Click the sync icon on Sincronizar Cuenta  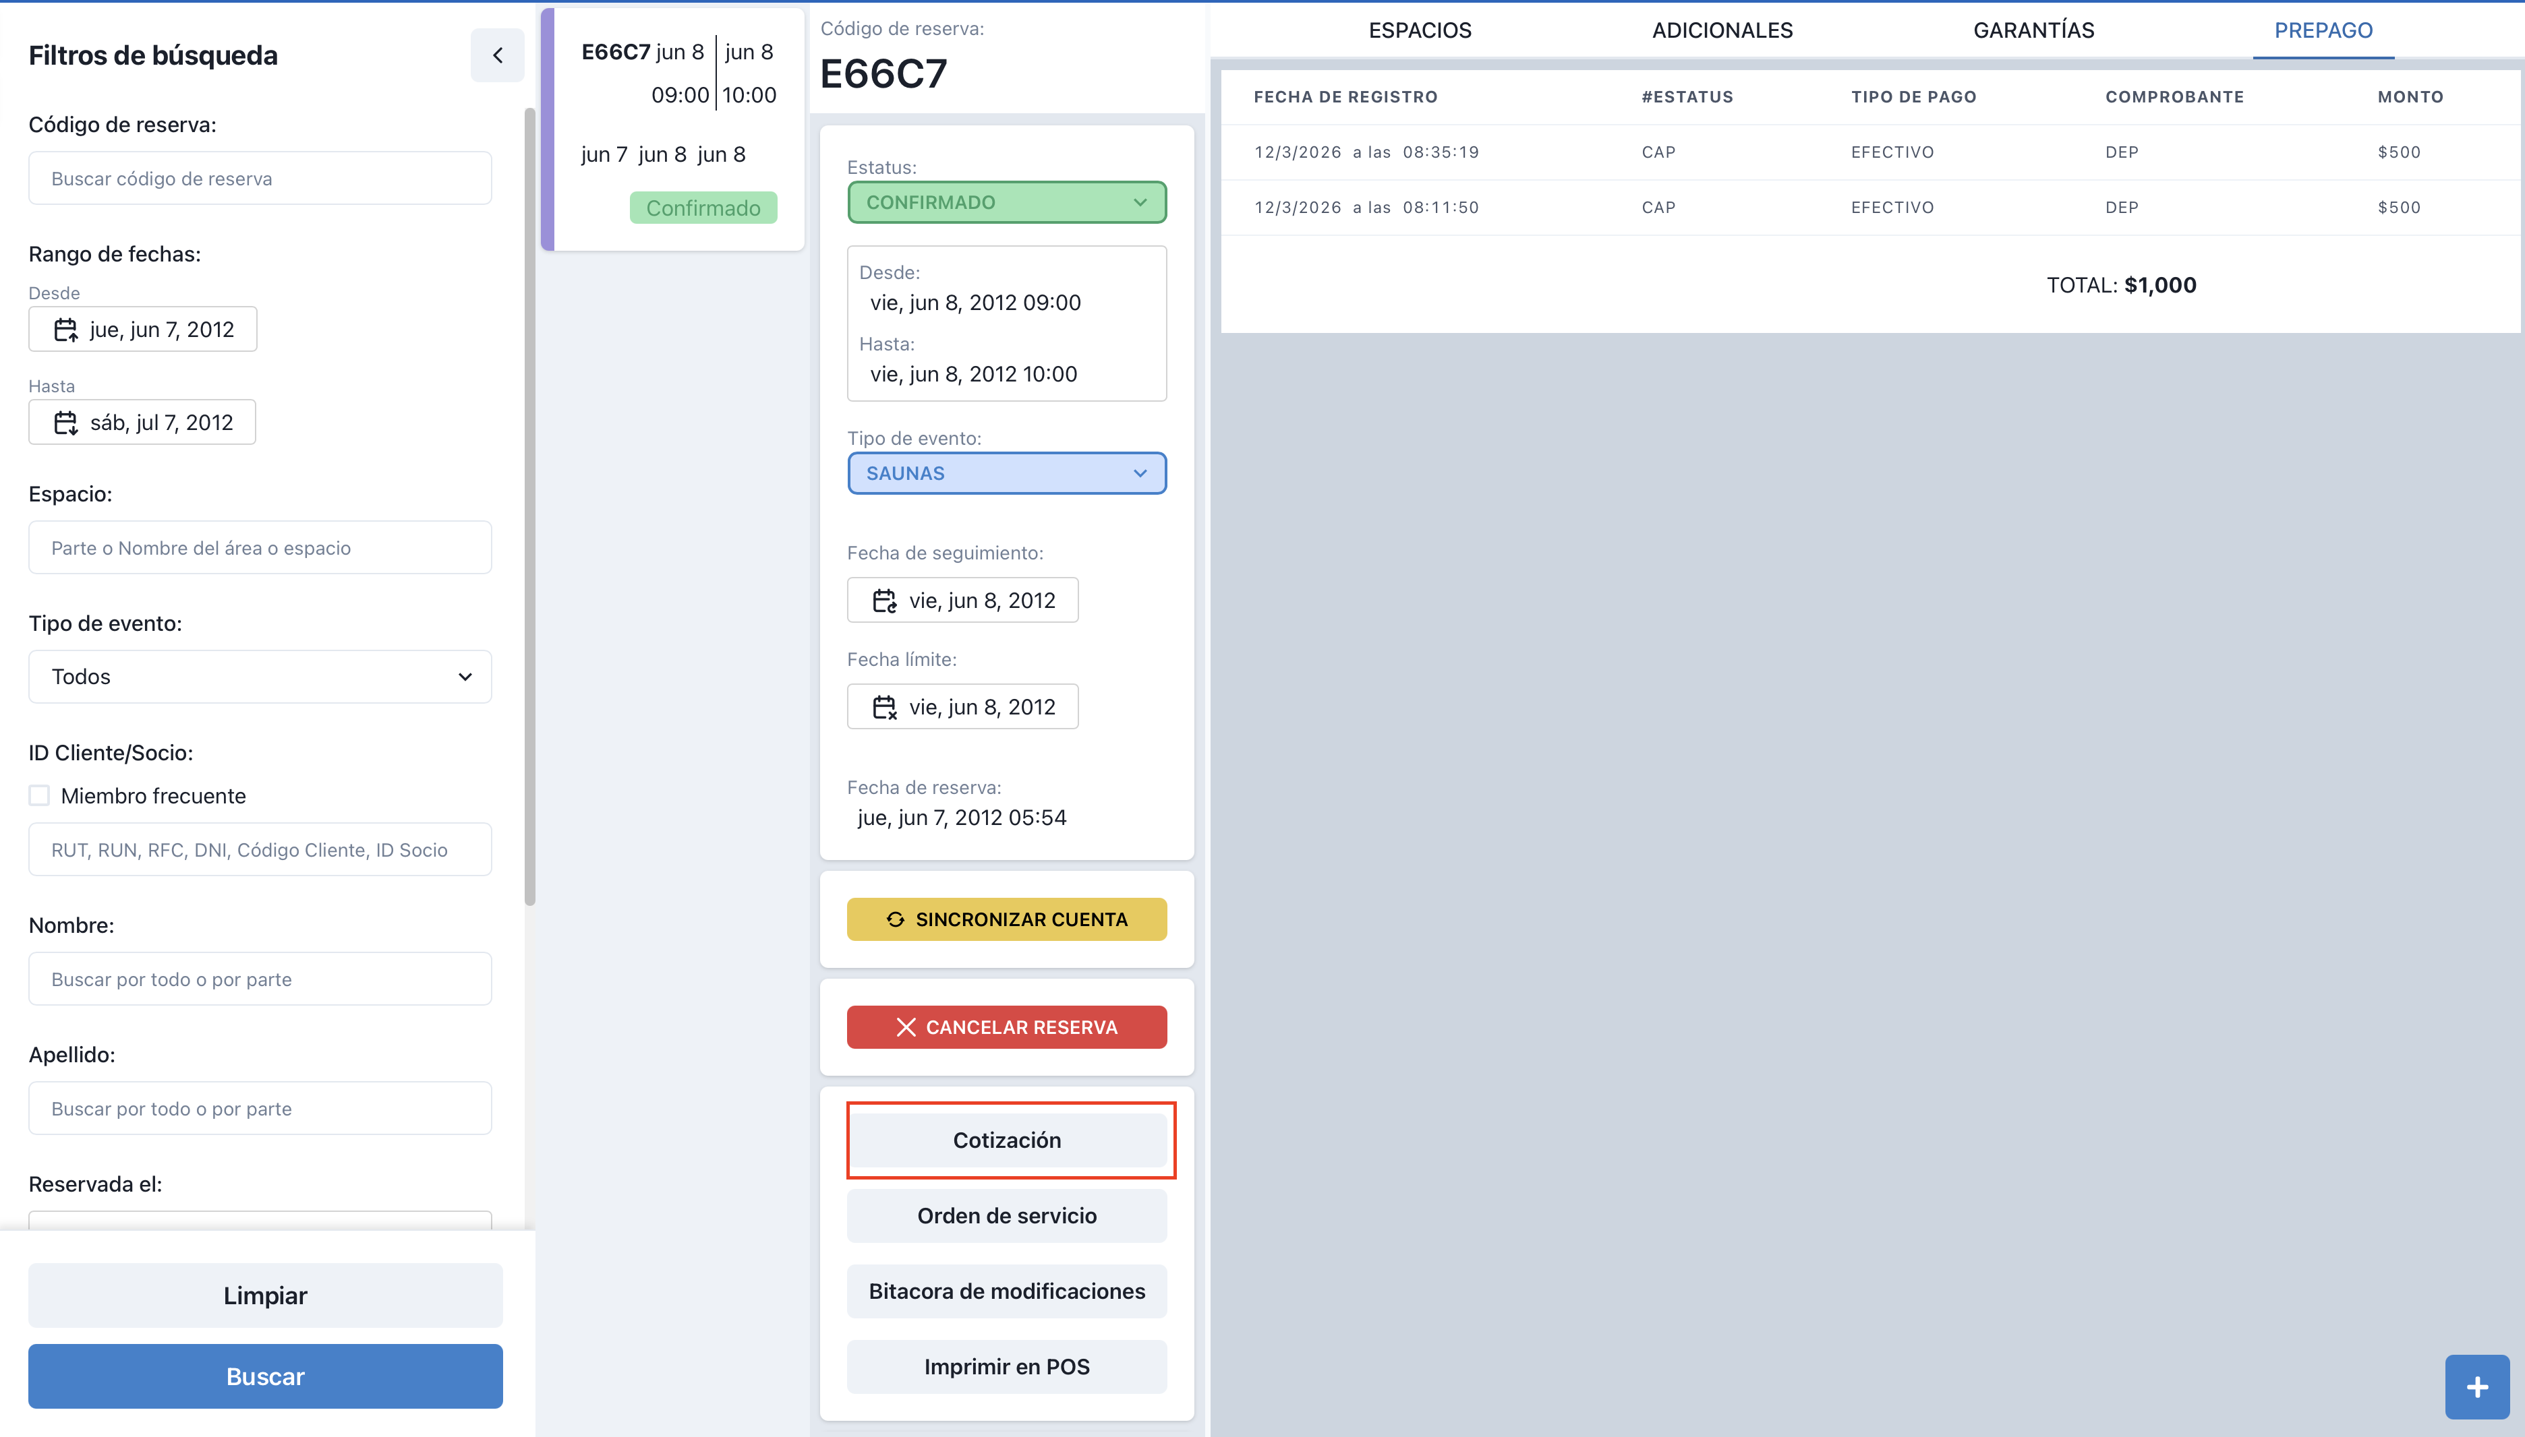895,919
